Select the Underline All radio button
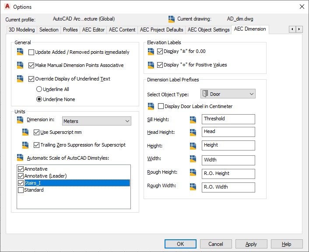 (39, 89)
